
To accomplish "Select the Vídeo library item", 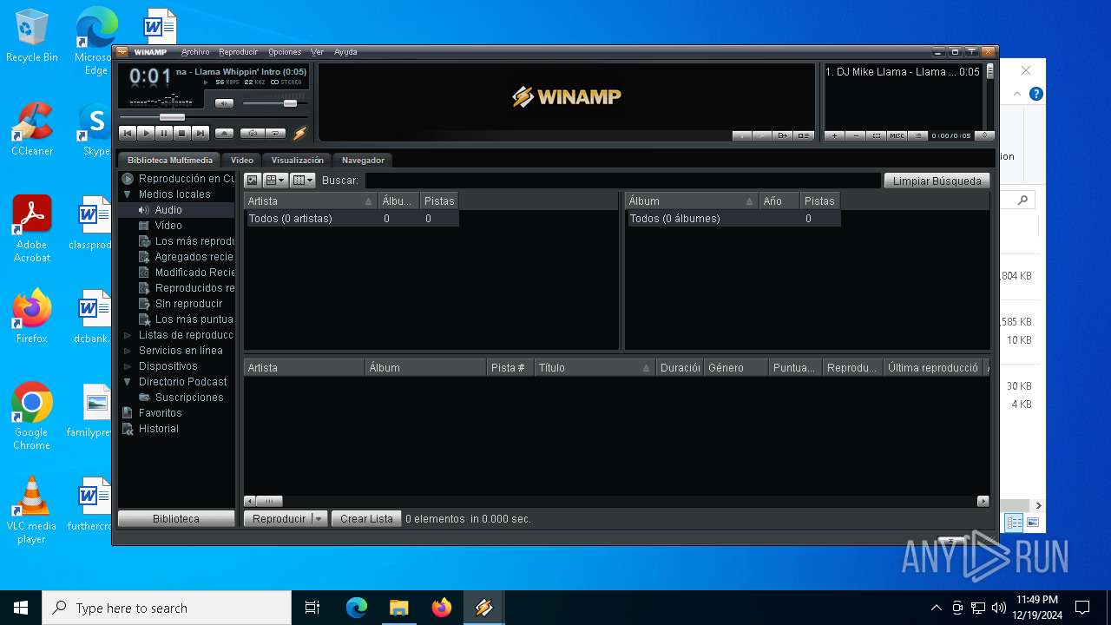I will click(x=178, y=226).
